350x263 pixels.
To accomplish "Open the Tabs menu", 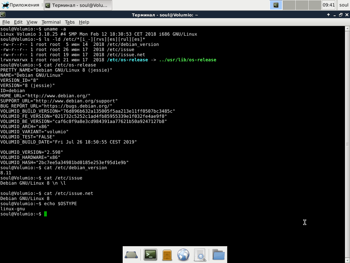I will pos(70,22).
